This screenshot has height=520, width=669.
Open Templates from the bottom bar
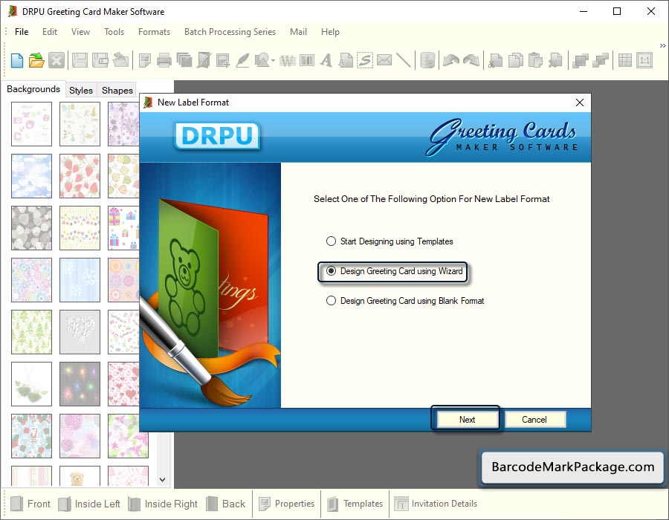point(355,504)
